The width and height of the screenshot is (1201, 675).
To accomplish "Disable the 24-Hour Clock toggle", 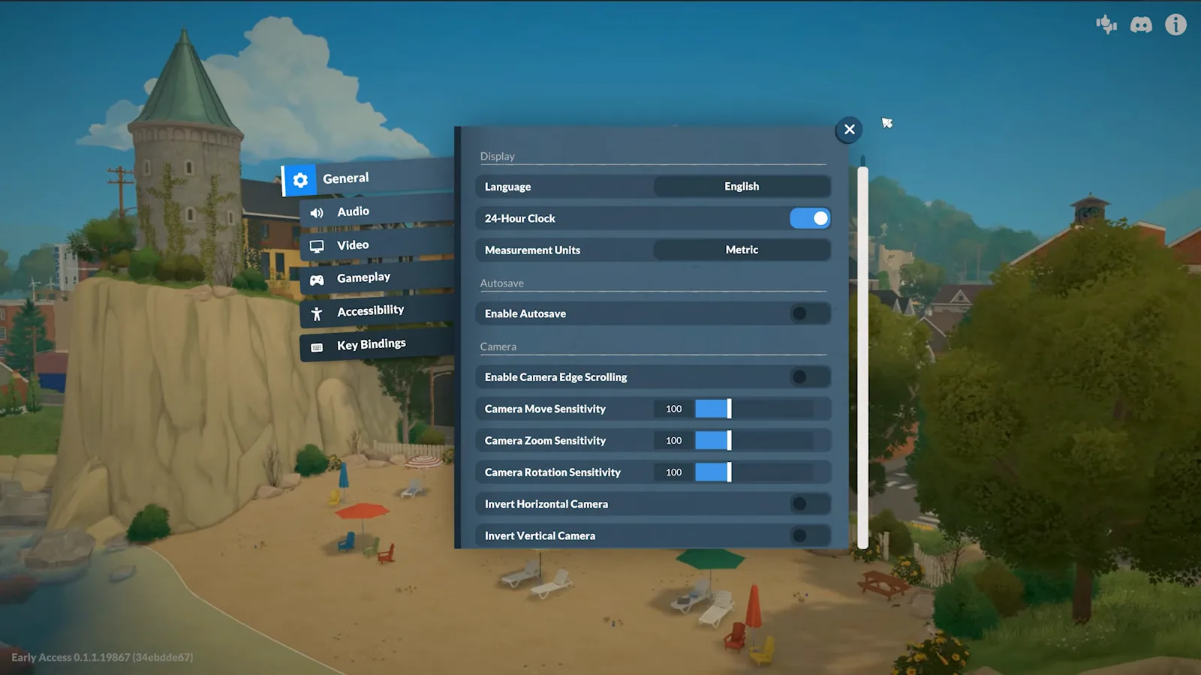I will pyautogui.click(x=810, y=218).
